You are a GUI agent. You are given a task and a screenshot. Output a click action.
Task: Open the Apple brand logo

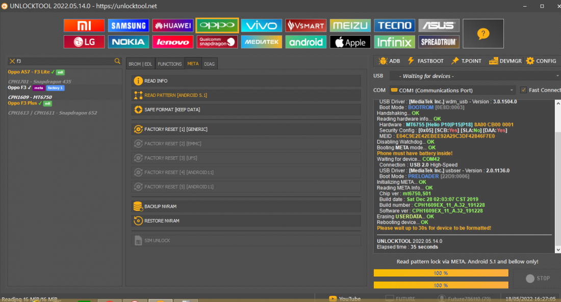click(x=350, y=42)
